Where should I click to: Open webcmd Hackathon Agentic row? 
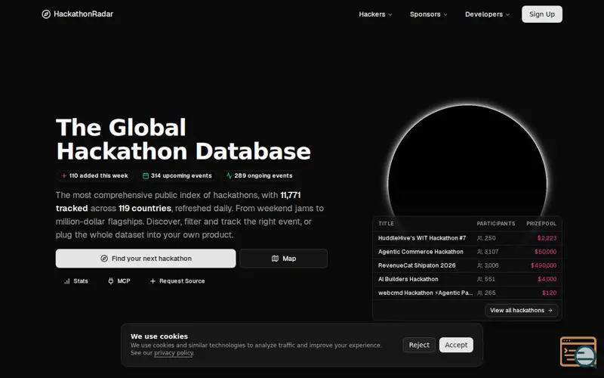pyautogui.click(x=467, y=293)
